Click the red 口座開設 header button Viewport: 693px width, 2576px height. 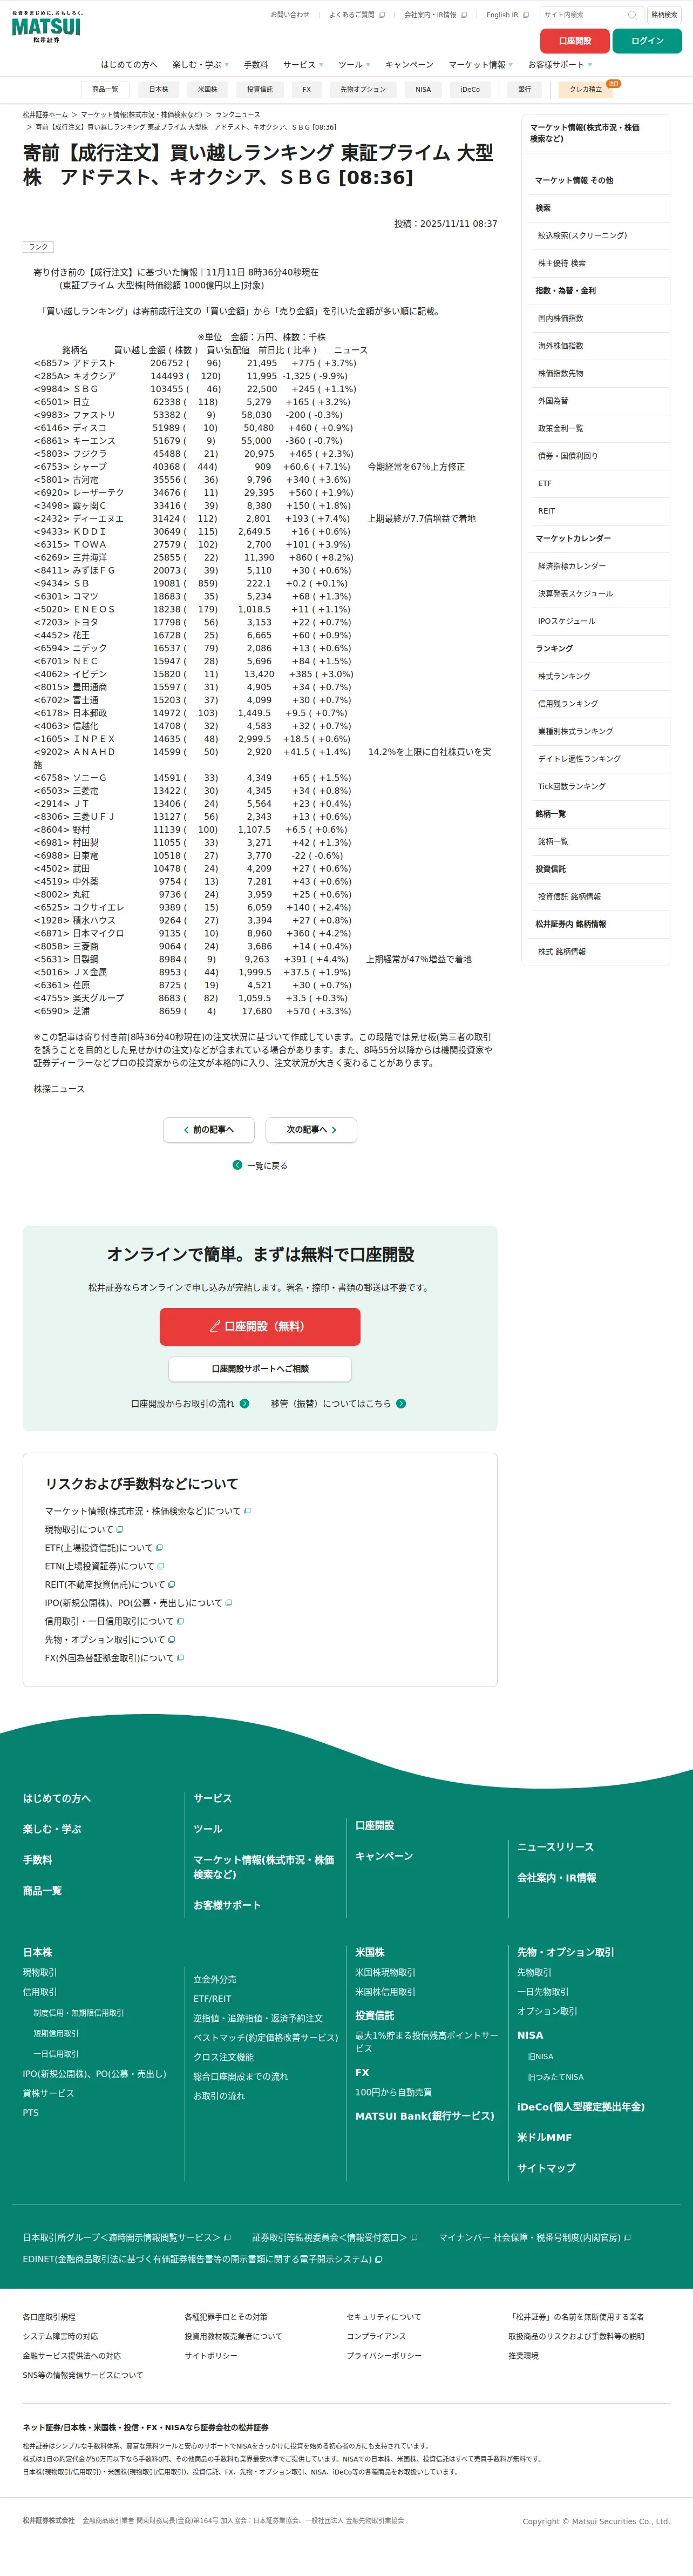point(574,41)
